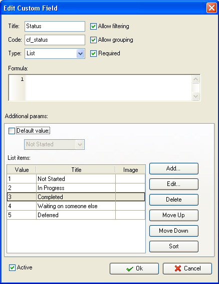Select the Waiting on someone else row
The height and width of the screenshot is (284, 219).
[76, 206]
